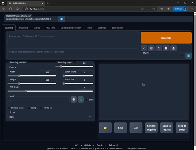Randomize seed with dice icon
The height and width of the screenshot is (150, 196).
click(74, 99)
